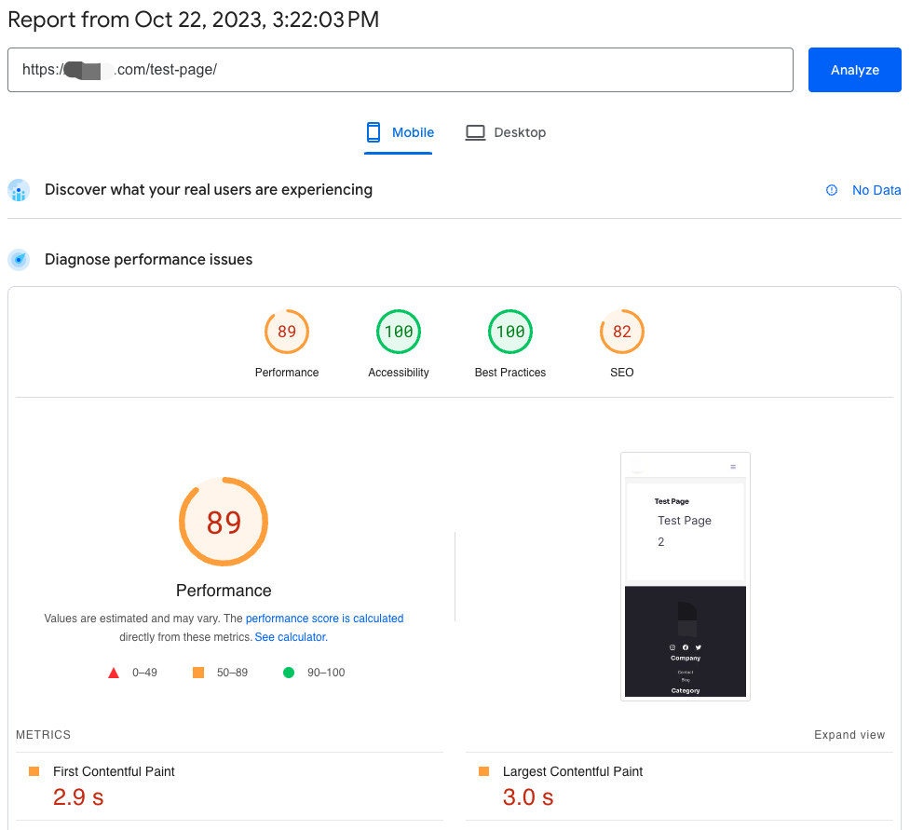Click the orange square beside Largest Contentful Paint
Screen dimensions: 910x830
pos(483,771)
